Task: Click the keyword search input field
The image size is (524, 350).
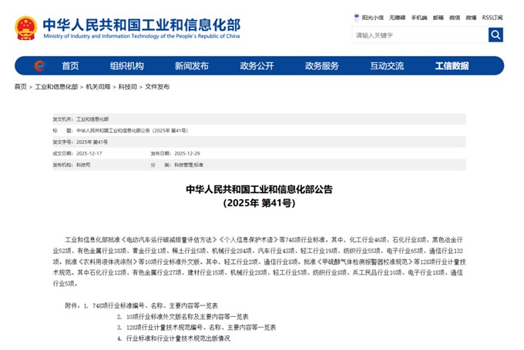Action: pos(420,35)
